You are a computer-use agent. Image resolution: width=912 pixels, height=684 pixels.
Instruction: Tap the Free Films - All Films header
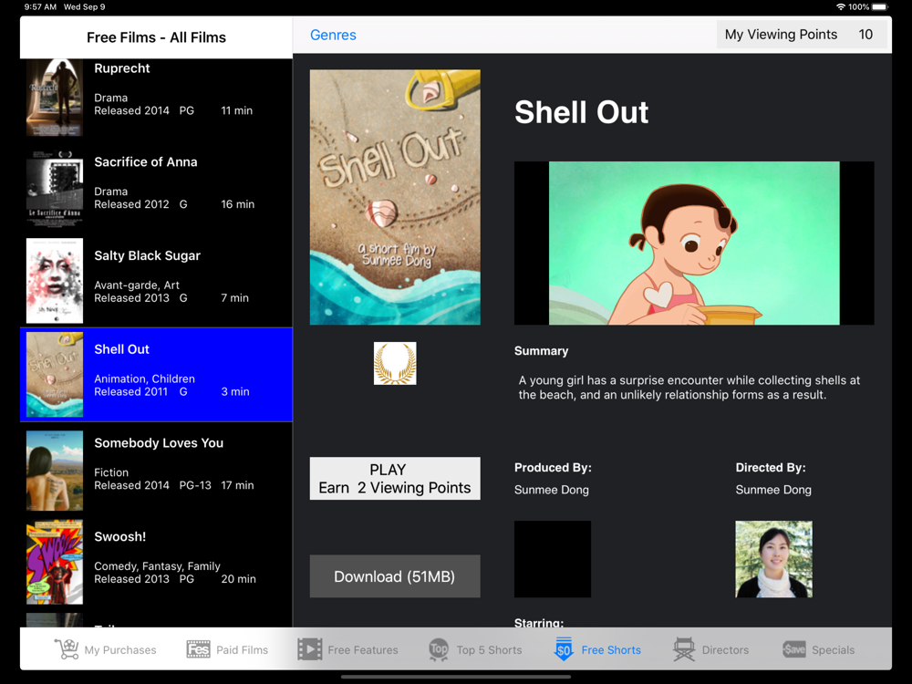click(x=156, y=37)
